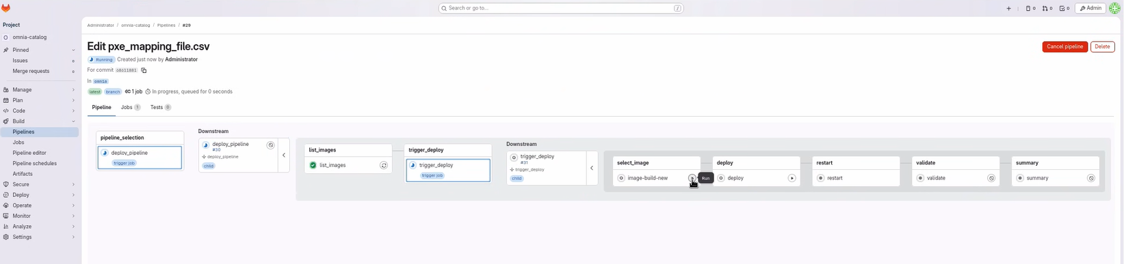
Task: Focus the Search or go to field
Action: click(x=561, y=8)
